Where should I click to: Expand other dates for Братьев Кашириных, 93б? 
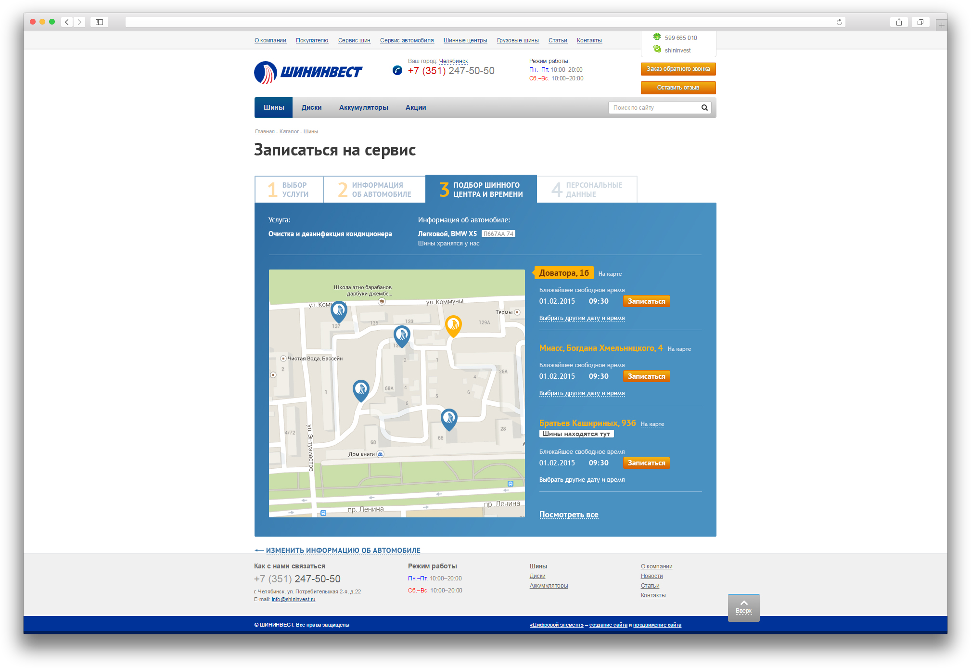tap(582, 480)
